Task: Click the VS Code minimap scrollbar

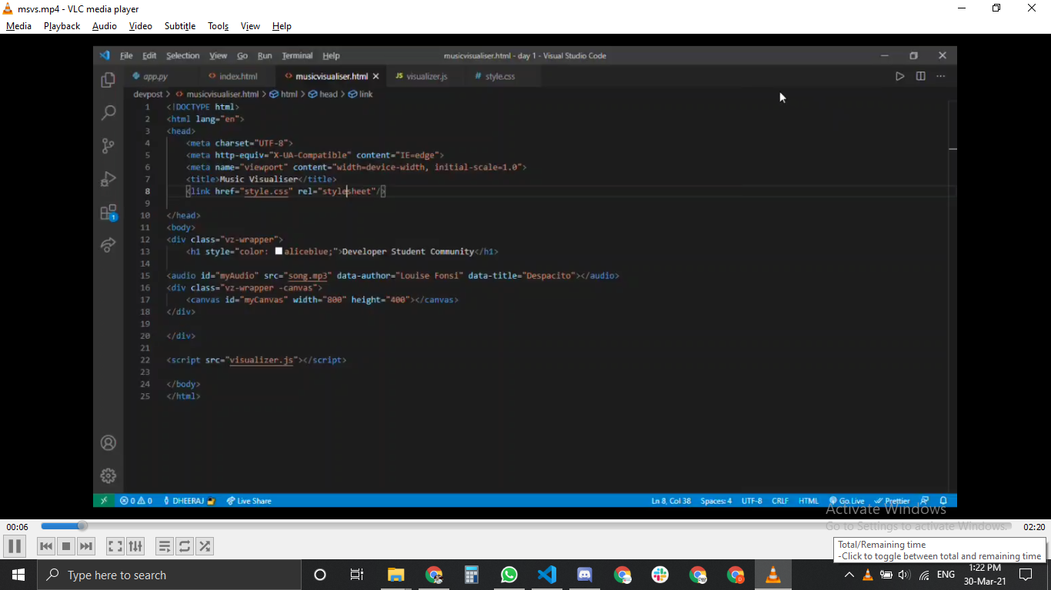Action: point(953,295)
